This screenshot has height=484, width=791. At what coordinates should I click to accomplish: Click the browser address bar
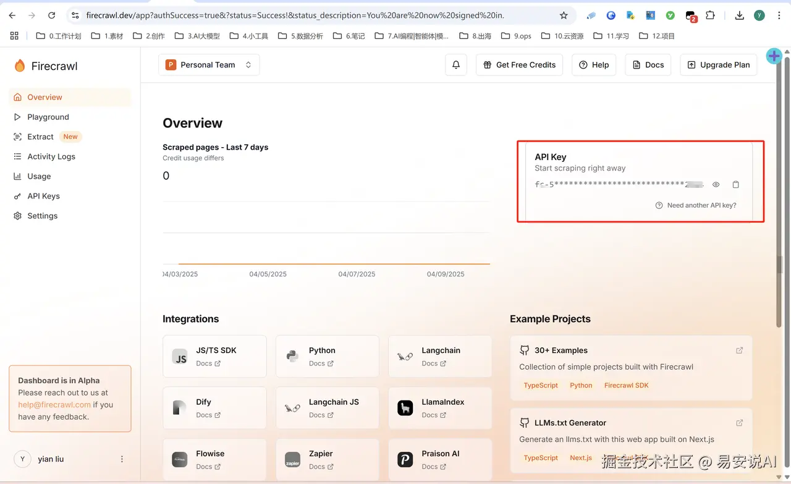pos(320,15)
